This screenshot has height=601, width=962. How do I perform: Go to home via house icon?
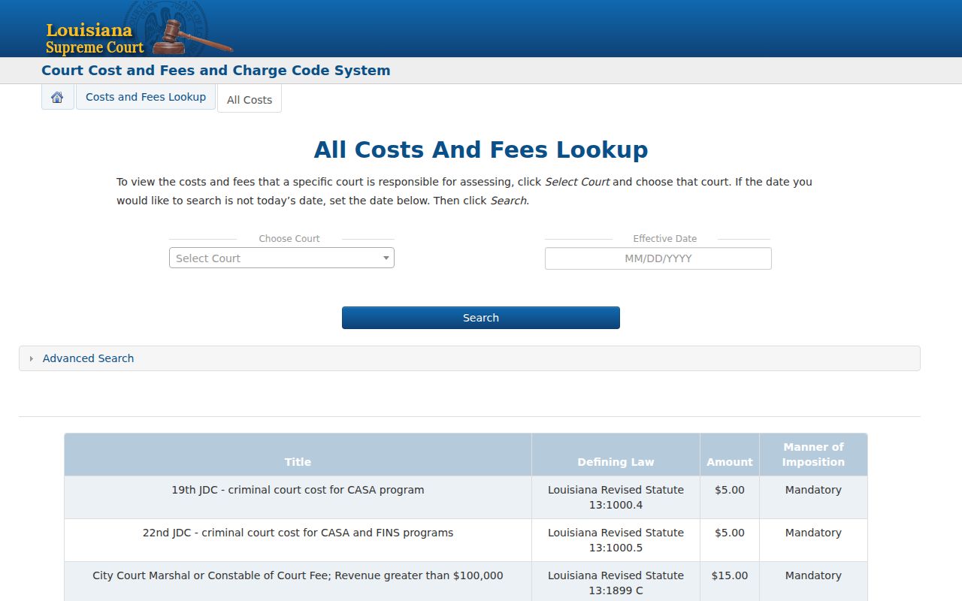pyautogui.click(x=57, y=97)
